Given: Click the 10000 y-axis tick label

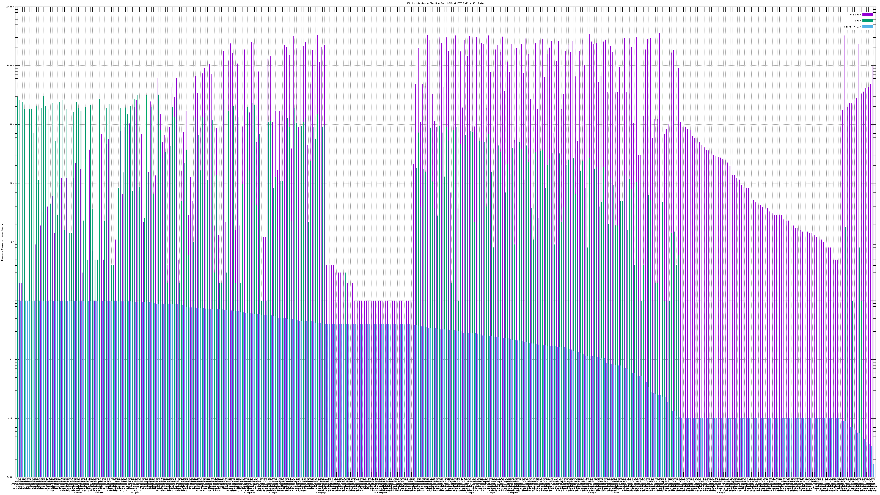Looking at the screenshot, I should coord(11,66).
